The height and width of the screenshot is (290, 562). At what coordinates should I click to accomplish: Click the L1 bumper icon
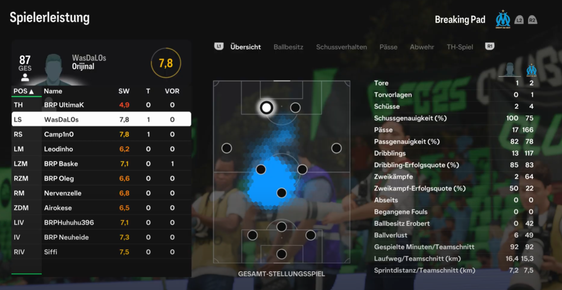point(219,47)
